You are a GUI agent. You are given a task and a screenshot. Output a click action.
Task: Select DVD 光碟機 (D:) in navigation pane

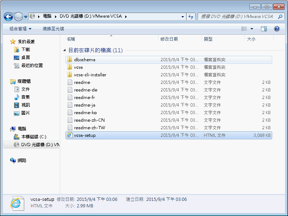[31, 145]
